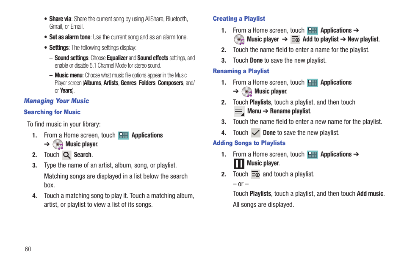
Task: Click the Managing Your Music heading
Action: click(x=56, y=101)
